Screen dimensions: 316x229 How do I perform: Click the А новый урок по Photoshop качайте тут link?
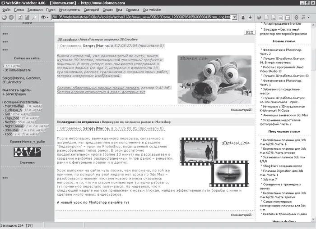93,202
